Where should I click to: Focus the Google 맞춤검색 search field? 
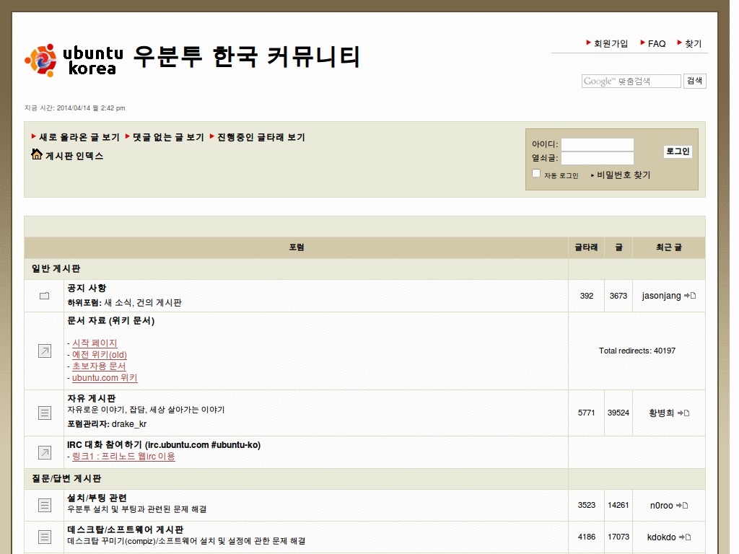coord(631,81)
